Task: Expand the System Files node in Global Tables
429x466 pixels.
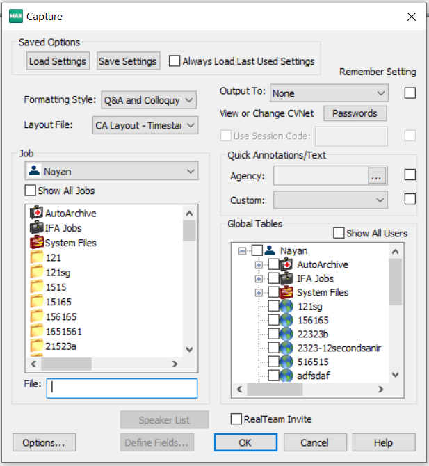Action: [259, 293]
